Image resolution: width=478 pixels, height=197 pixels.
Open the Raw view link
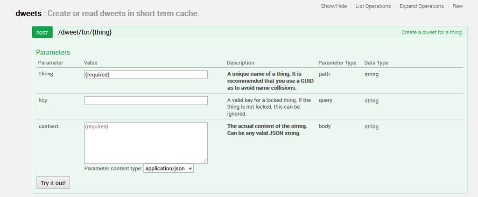point(457,6)
